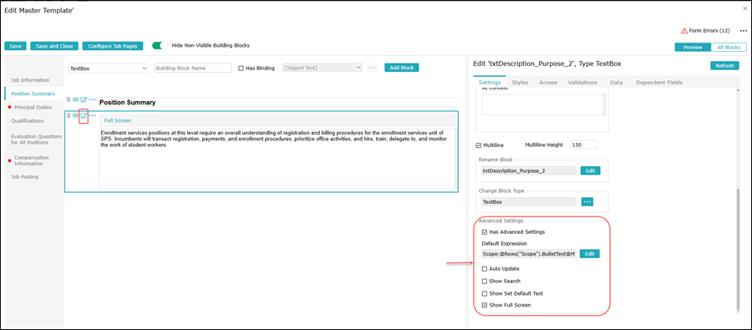Click the Full Screen link
This screenshot has width=752, height=330.
click(118, 120)
